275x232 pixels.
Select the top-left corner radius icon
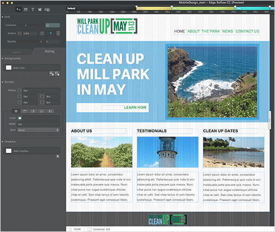click(x=19, y=96)
